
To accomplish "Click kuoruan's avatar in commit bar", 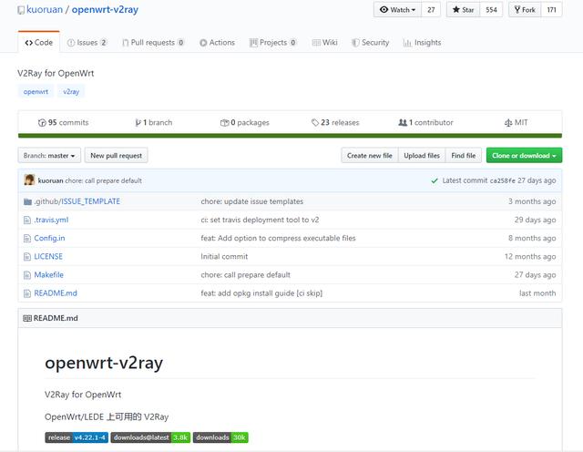I will coord(29,180).
